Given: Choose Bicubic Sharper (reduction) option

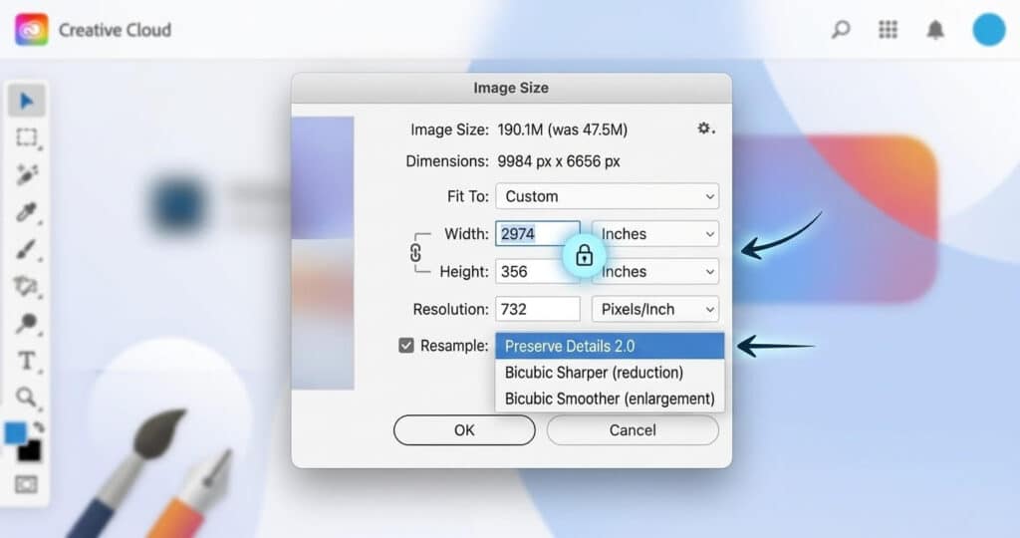Looking at the screenshot, I should 610,372.
